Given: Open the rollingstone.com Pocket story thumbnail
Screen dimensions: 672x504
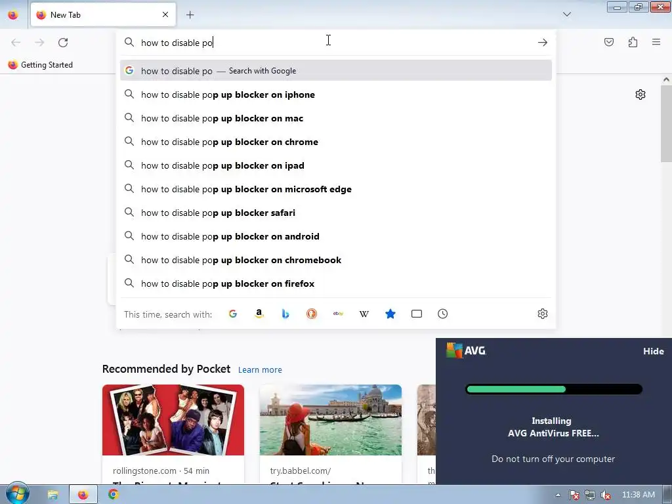Looking at the screenshot, I should click(173, 419).
